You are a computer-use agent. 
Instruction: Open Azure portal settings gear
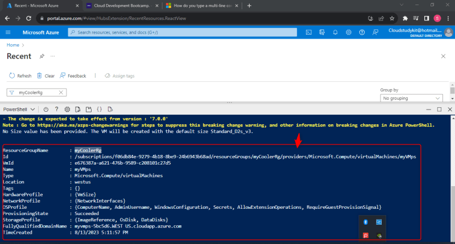tap(349, 32)
